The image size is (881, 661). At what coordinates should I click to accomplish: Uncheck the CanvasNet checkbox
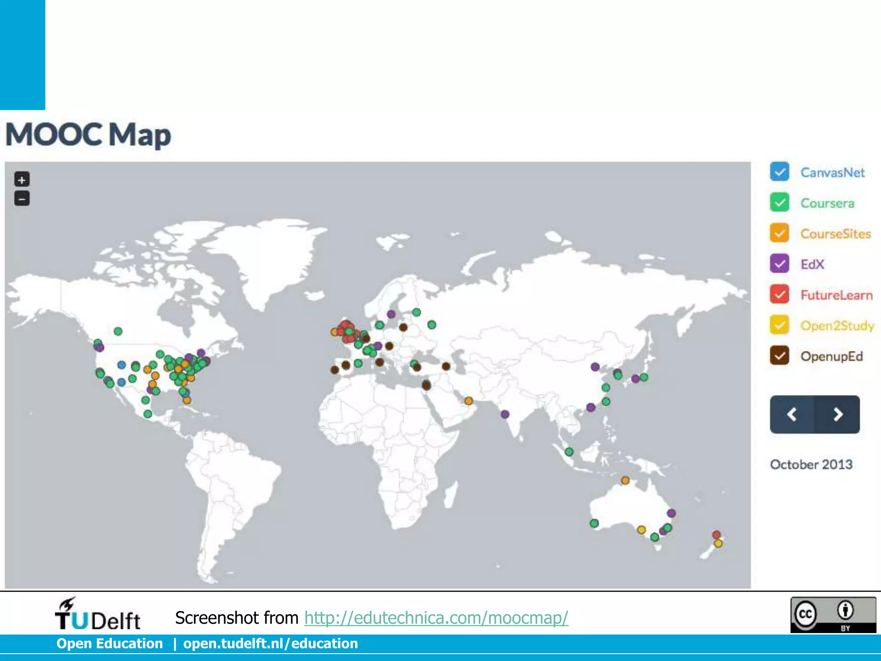[779, 172]
